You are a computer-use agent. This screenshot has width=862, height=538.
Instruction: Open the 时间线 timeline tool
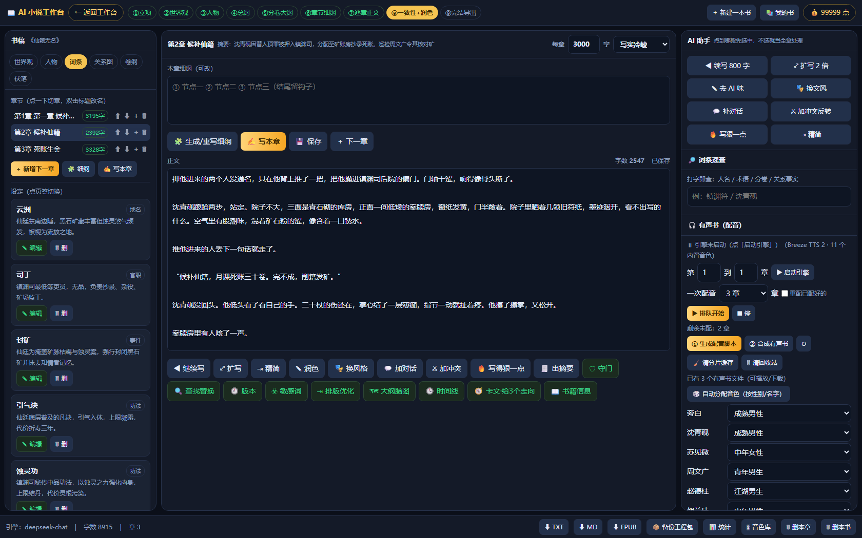tap(442, 391)
